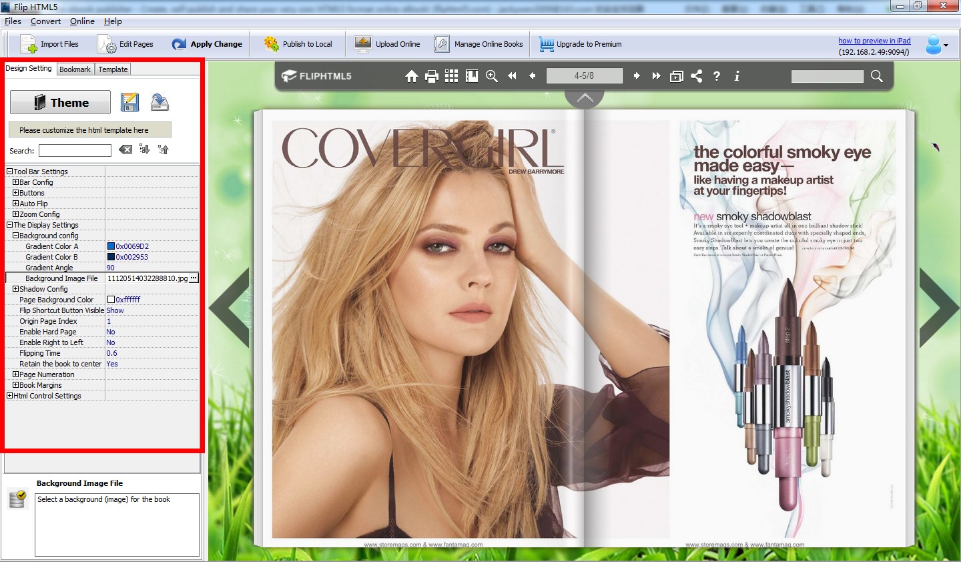Open the Online menu
Screen dimensions: 961x562
click(82, 21)
